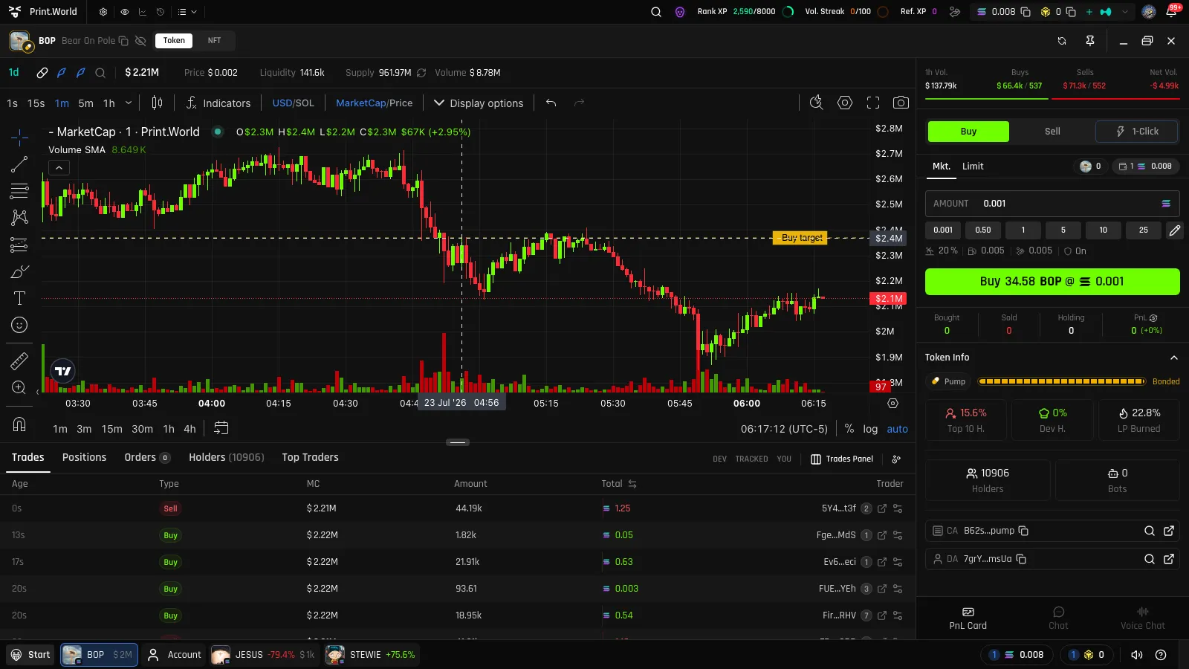Switch to Sell mode

1052,132
